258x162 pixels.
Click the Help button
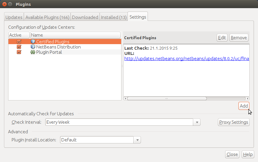(x=248, y=154)
